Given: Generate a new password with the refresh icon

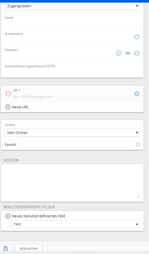Looking at the screenshot, I should [x=137, y=53].
